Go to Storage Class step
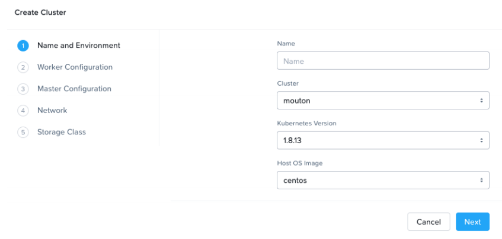The height and width of the screenshot is (239, 502). [x=62, y=132]
